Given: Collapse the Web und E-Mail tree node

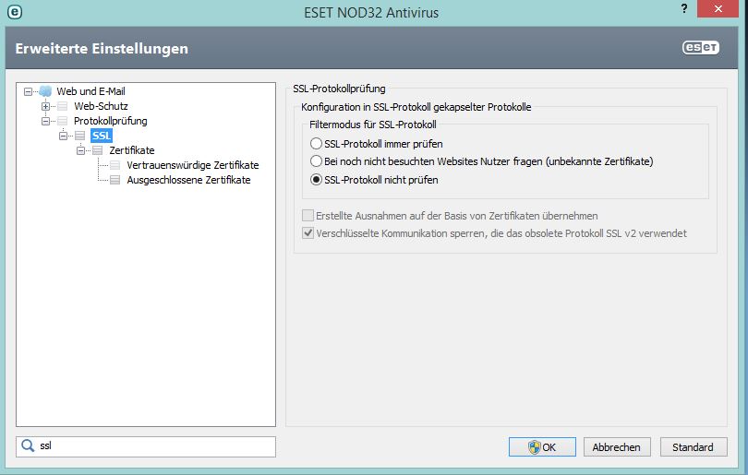Looking at the screenshot, I should point(28,91).
